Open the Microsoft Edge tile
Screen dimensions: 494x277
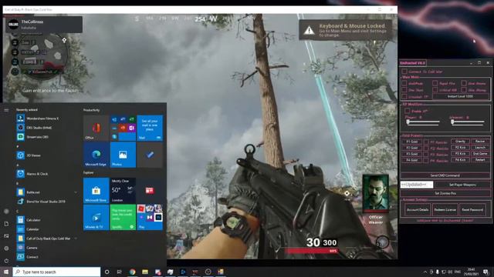coord(96,155)
